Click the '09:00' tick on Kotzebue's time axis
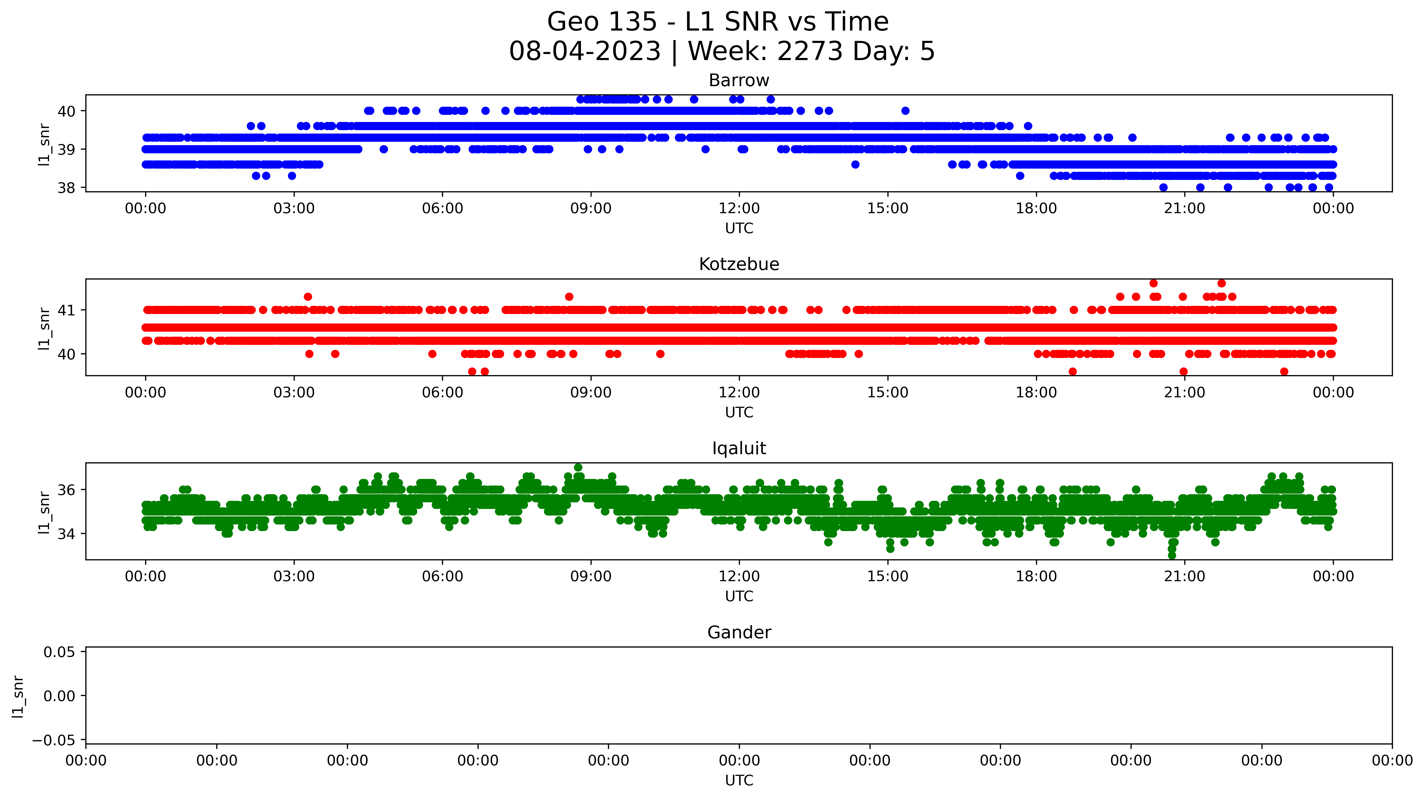 click(591, 393)
